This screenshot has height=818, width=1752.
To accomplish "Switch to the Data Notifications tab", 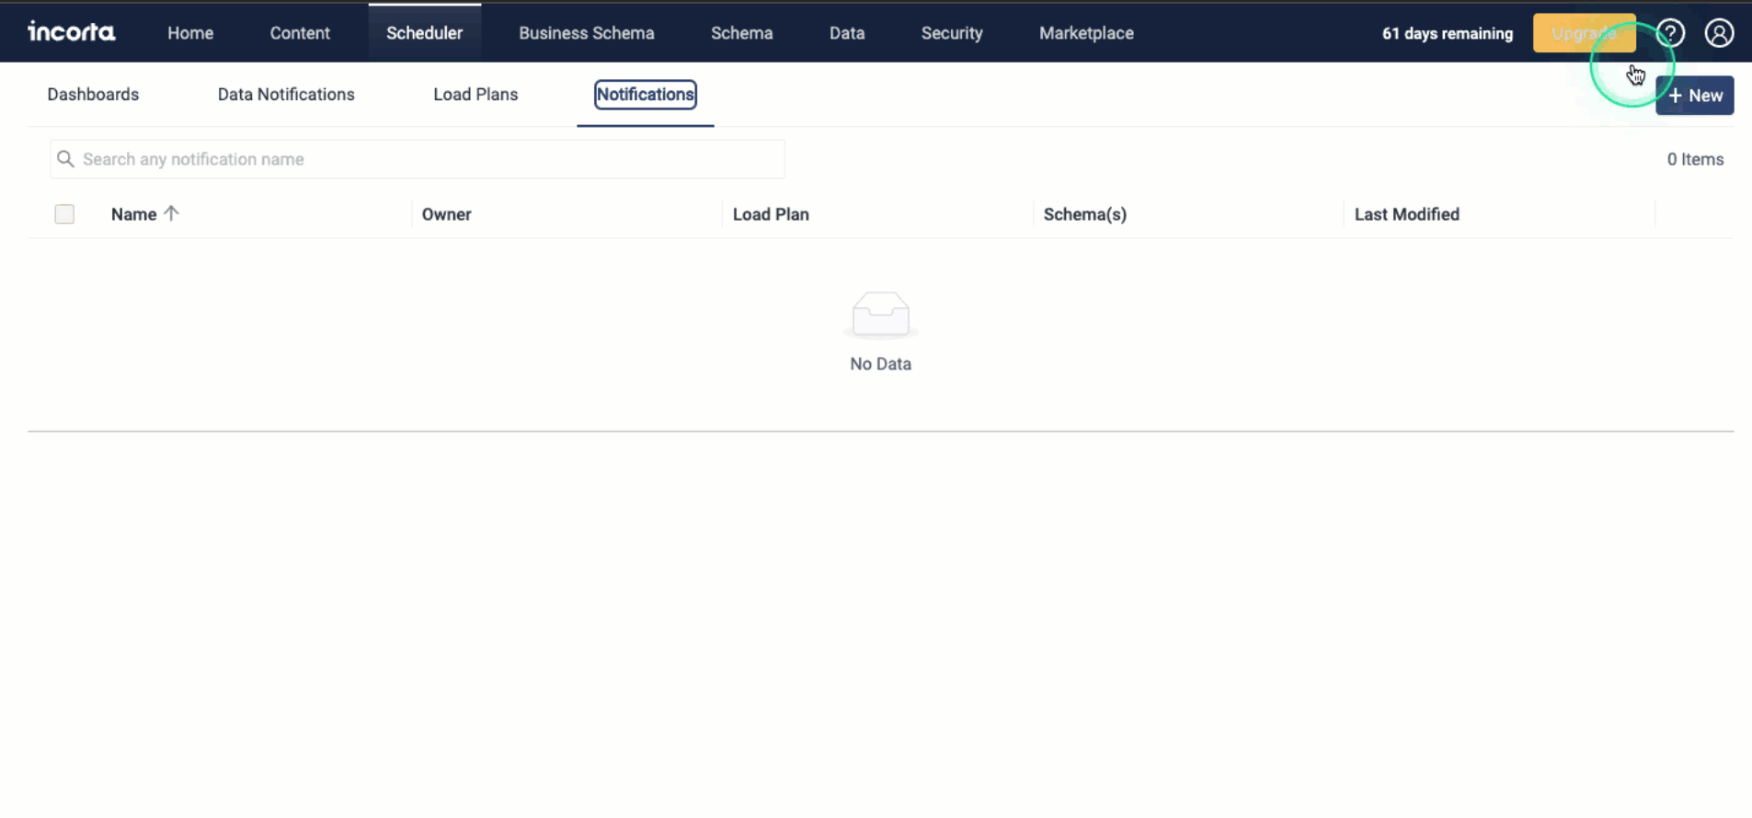I will (286, 95).
